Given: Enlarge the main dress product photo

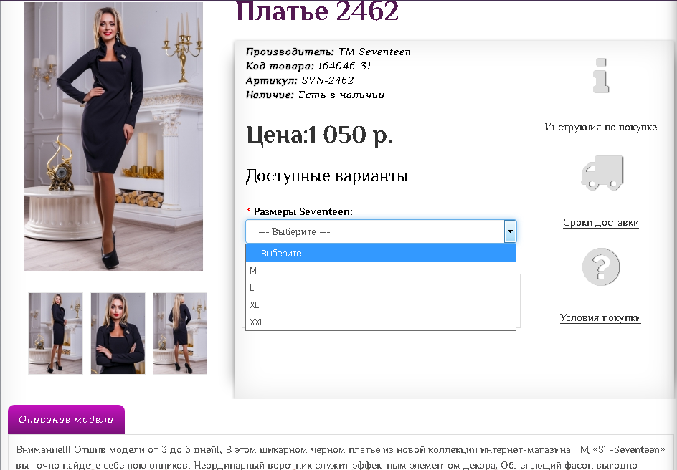Looking at the screenshot, I should 113,136.
